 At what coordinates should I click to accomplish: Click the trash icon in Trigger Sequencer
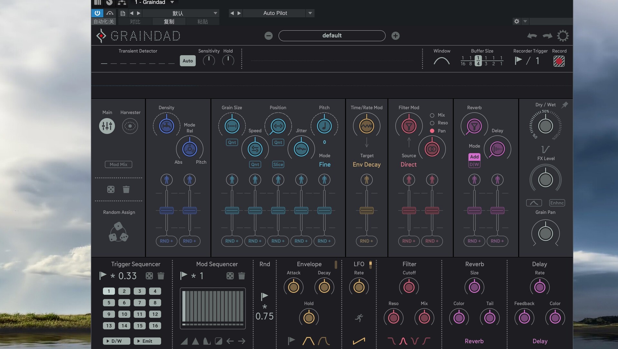161,276
